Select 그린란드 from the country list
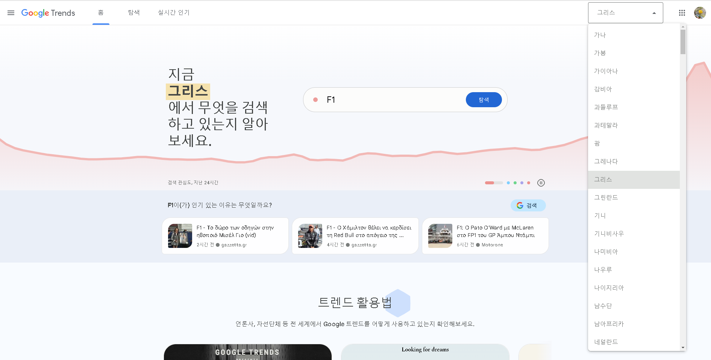The height and width of the screenshot is (360, 711). click(x=634, y=197)
